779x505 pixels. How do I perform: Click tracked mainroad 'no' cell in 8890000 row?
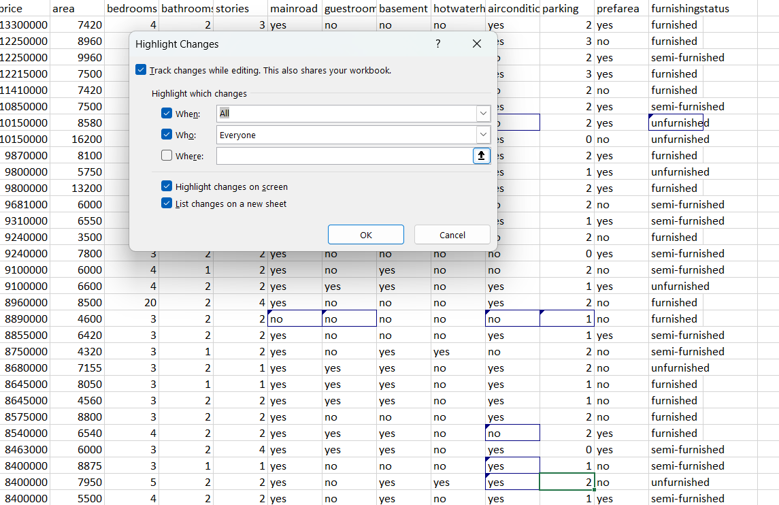pyautogui.click(x=295, y=319)
